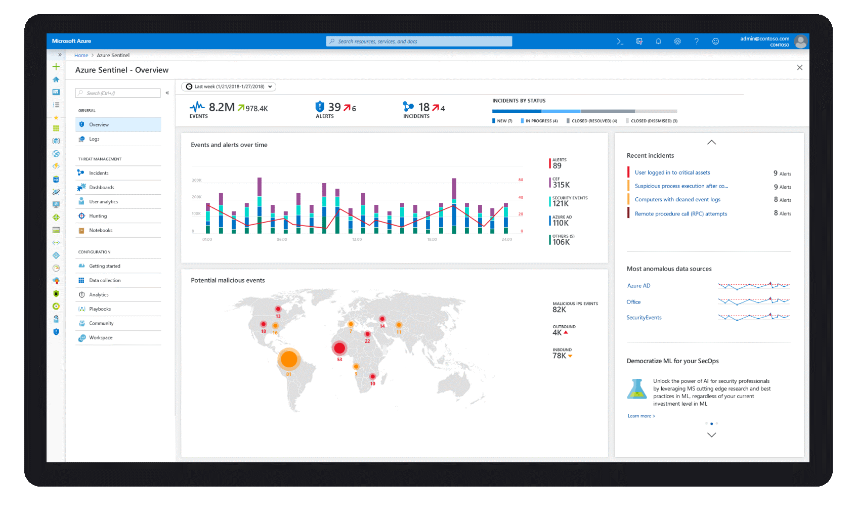Toggle the ALERTS series in the chart legend

(559, 163)
